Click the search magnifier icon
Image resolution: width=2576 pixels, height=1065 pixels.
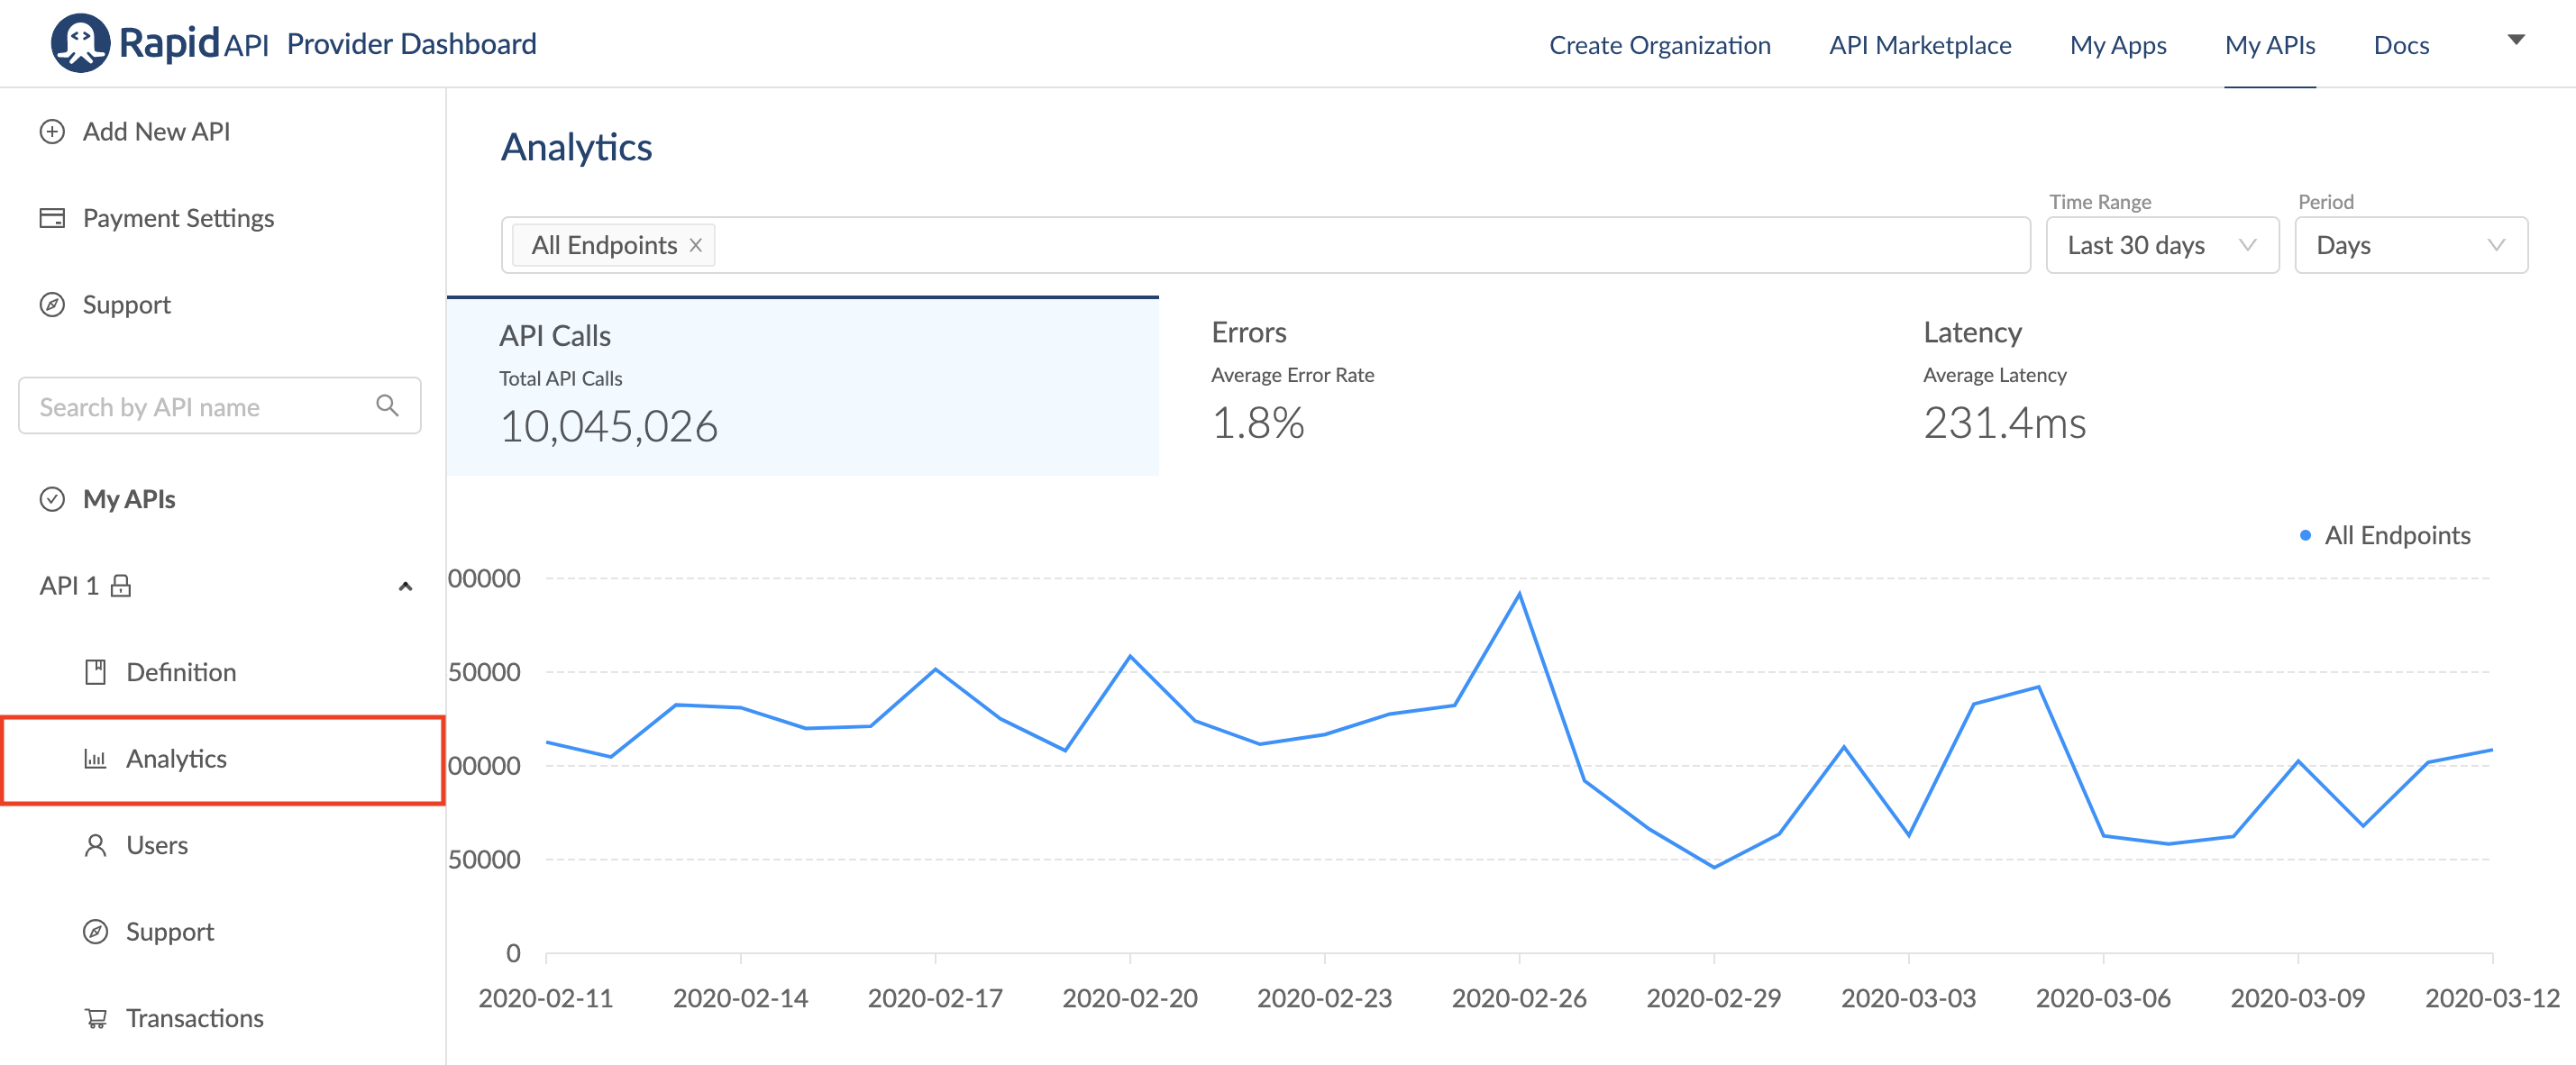(x=387, y=405)
